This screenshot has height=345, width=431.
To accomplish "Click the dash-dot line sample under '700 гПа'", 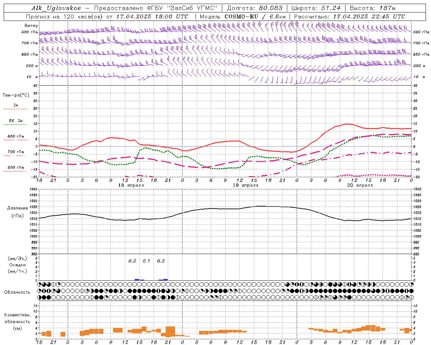I will pos(15,156).
